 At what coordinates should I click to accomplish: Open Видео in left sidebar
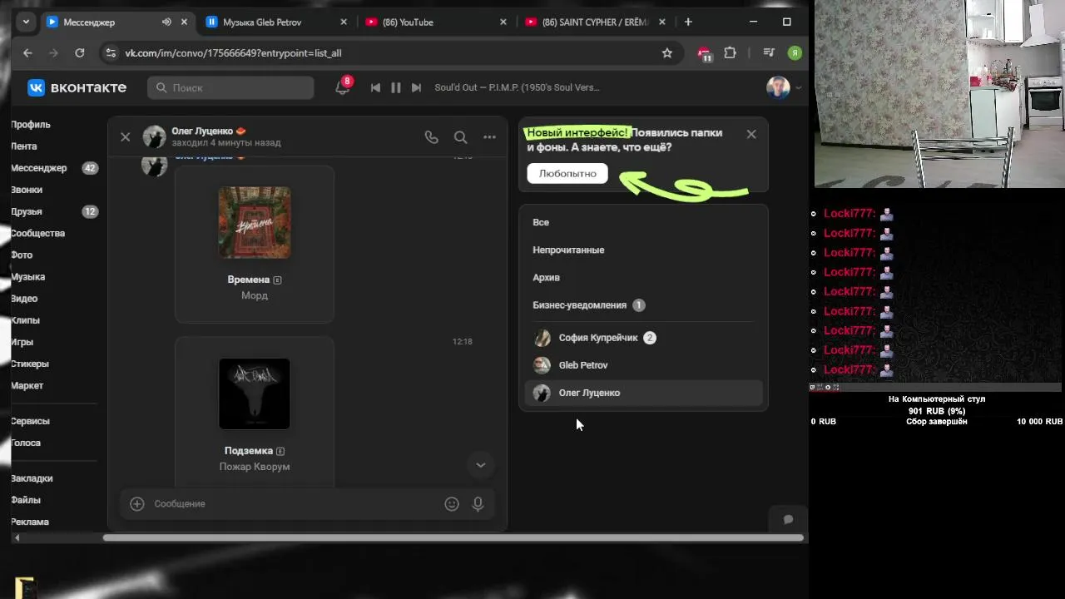25,298
